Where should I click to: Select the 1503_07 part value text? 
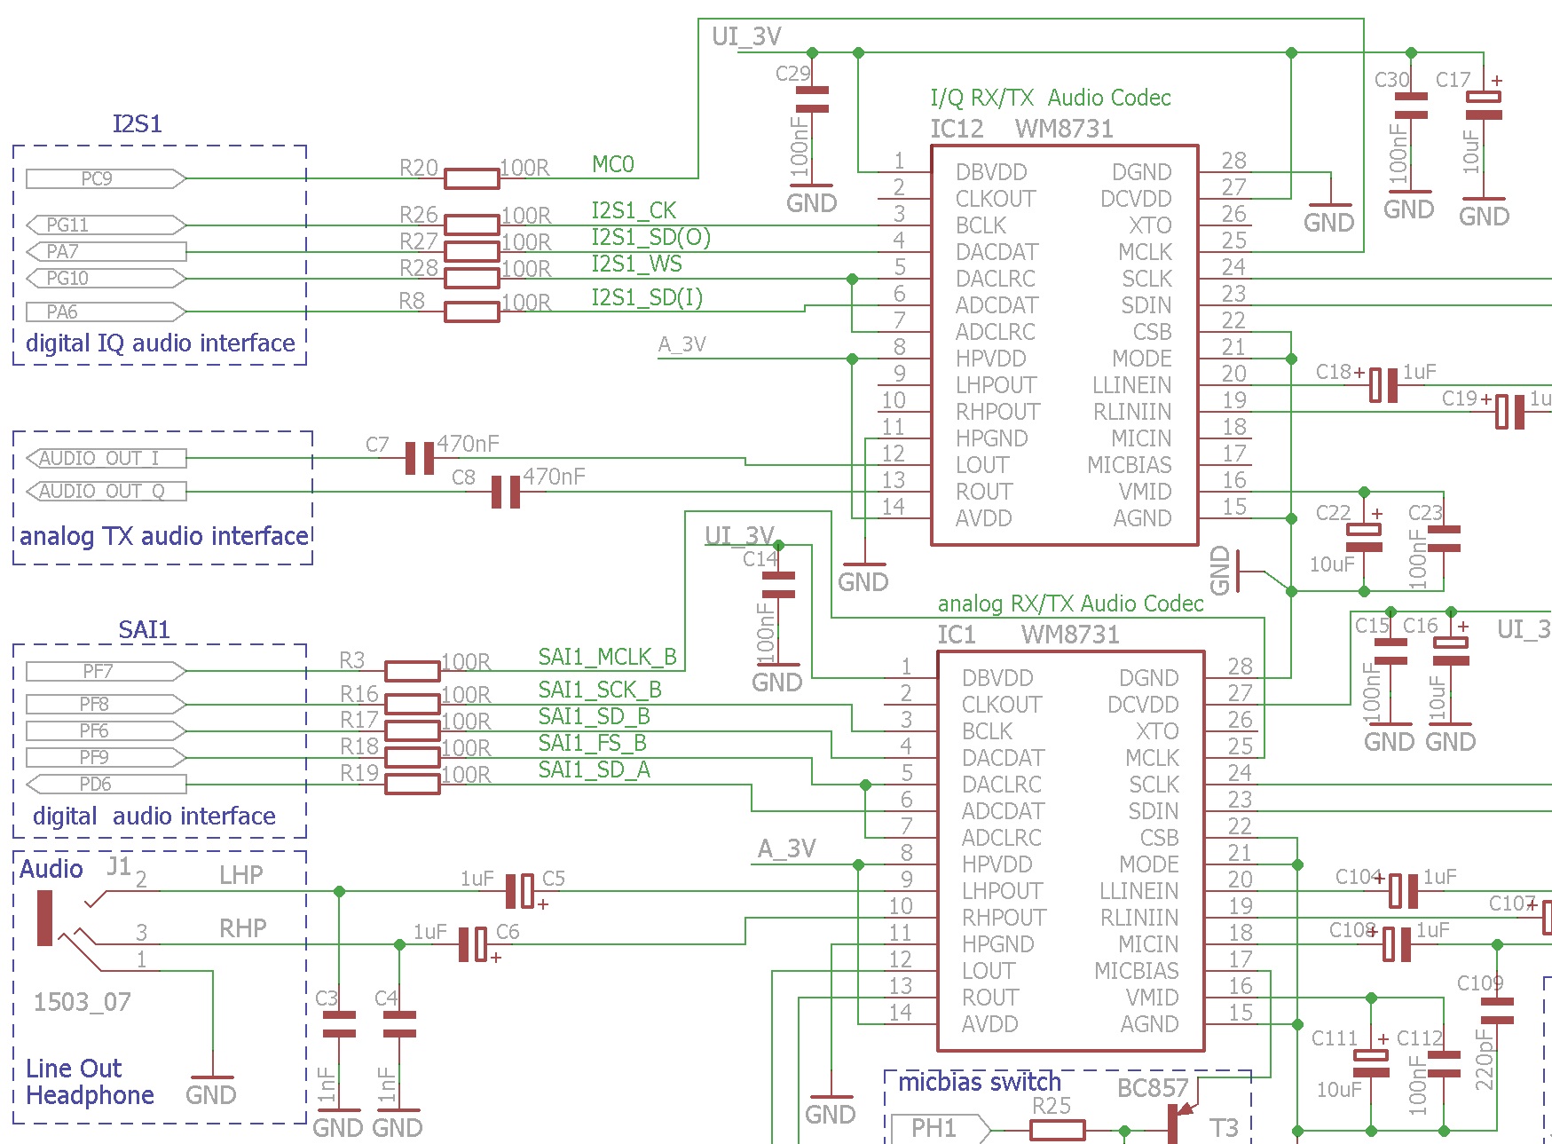point(83,1003)
